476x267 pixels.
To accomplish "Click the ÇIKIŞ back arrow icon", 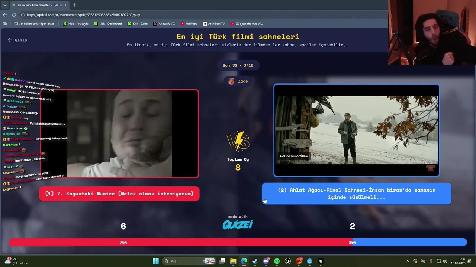I will click(x=10, y=40).
